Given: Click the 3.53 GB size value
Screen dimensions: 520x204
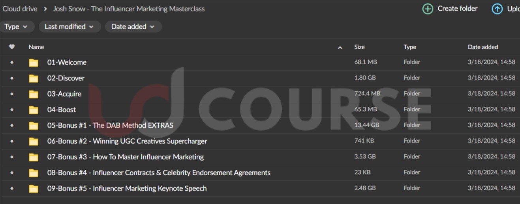Looking at the screenshot, I should tap(365, 157).
